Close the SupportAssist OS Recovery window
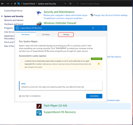133x125 pixels. tap(104, 28)
